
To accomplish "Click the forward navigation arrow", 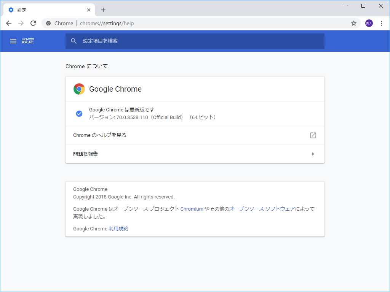I will coord(21,23).
